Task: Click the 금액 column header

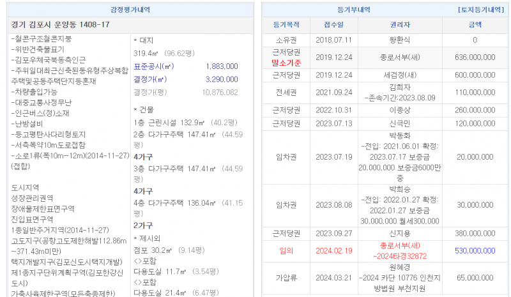Action: coord(475,25)
